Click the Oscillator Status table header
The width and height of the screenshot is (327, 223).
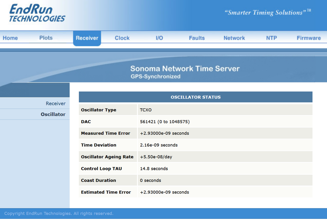196,97
